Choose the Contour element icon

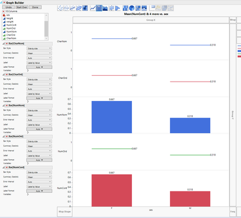point(85,8)
